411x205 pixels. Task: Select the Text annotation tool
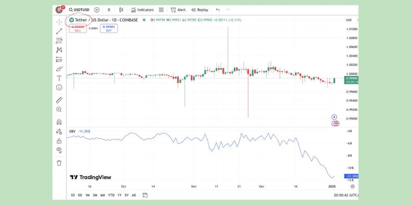click(x=59, y=78)
